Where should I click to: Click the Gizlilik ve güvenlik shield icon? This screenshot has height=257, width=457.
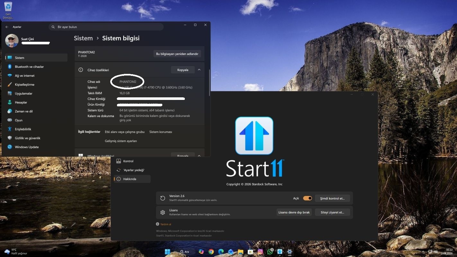10,138
